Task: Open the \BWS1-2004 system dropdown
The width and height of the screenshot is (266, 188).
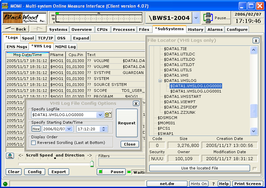Action: (196, 18)
